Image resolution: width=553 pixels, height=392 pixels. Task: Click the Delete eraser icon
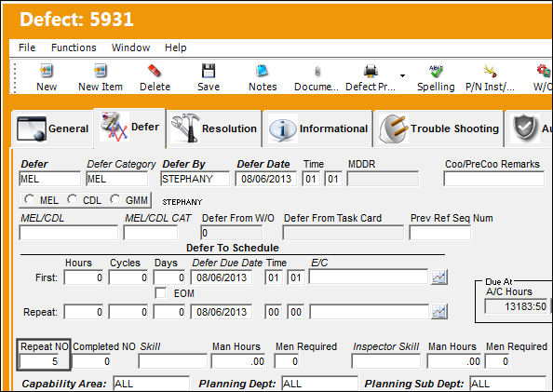click(x=155, y=71)
